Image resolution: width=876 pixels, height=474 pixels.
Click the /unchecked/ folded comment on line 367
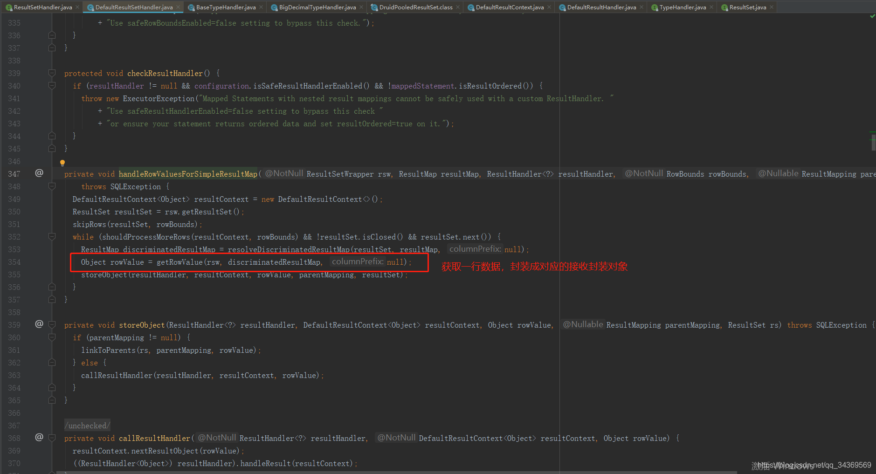[87, 426]
